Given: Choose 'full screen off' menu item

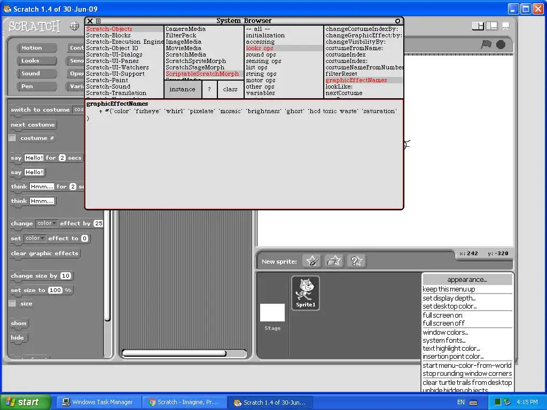Looking at the screenshot, I should [467, 323].
